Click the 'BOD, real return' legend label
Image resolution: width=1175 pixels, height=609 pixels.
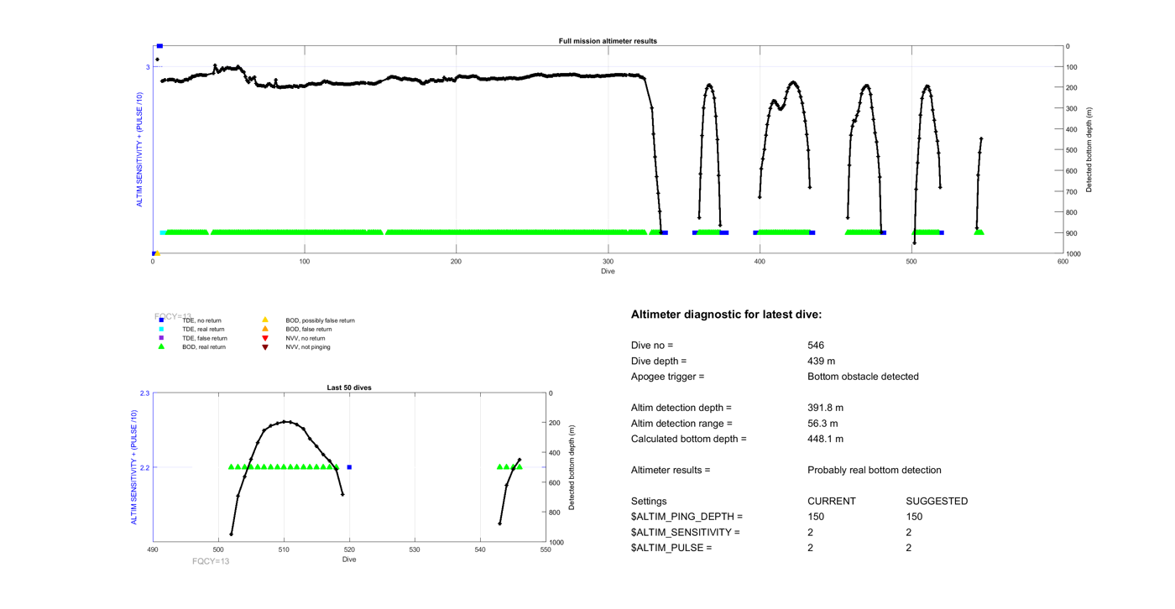tap(204, 347)
